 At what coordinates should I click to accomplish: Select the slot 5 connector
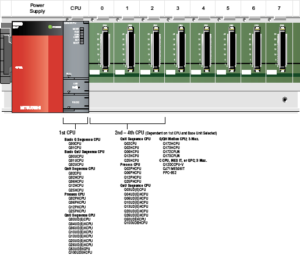[x=232, y=49]
